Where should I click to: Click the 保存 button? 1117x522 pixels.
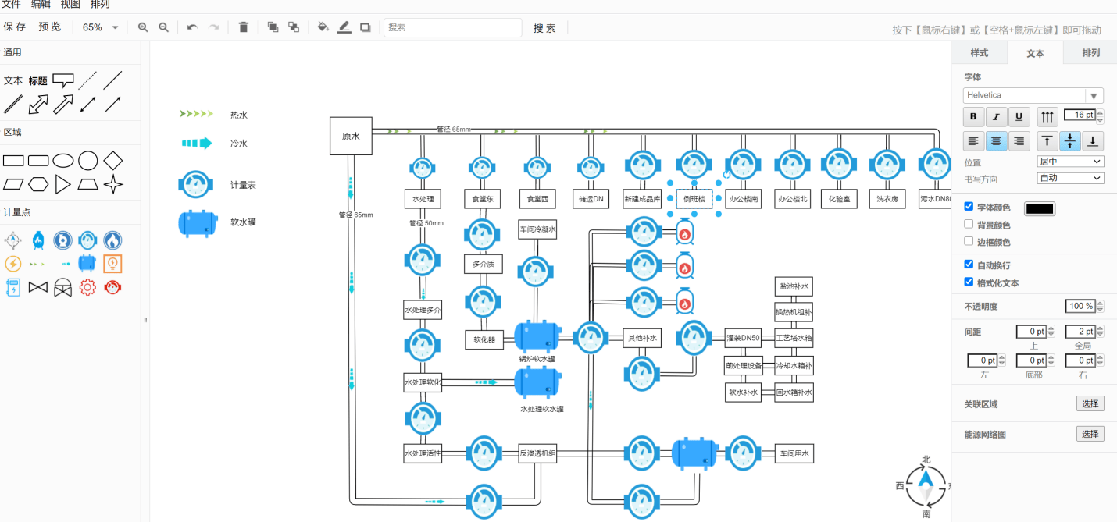[x=15, y=27]
